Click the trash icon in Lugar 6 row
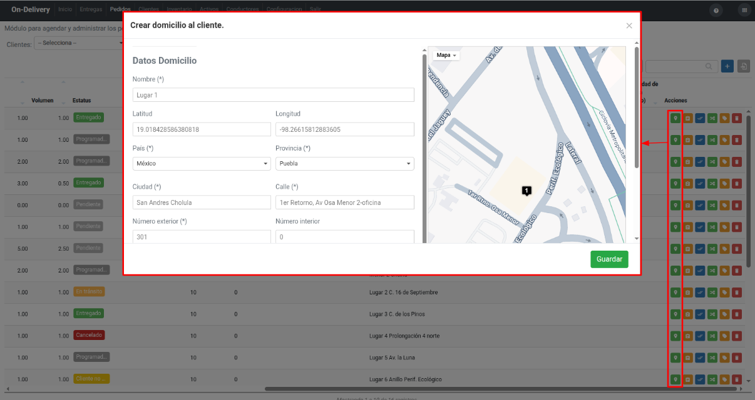The image size is (755, 400). click(737, 379)
